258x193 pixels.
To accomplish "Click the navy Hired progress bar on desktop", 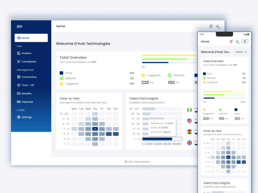I will [x=155, y=63].
